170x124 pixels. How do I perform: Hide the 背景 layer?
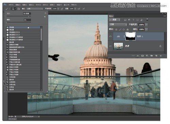111,46
